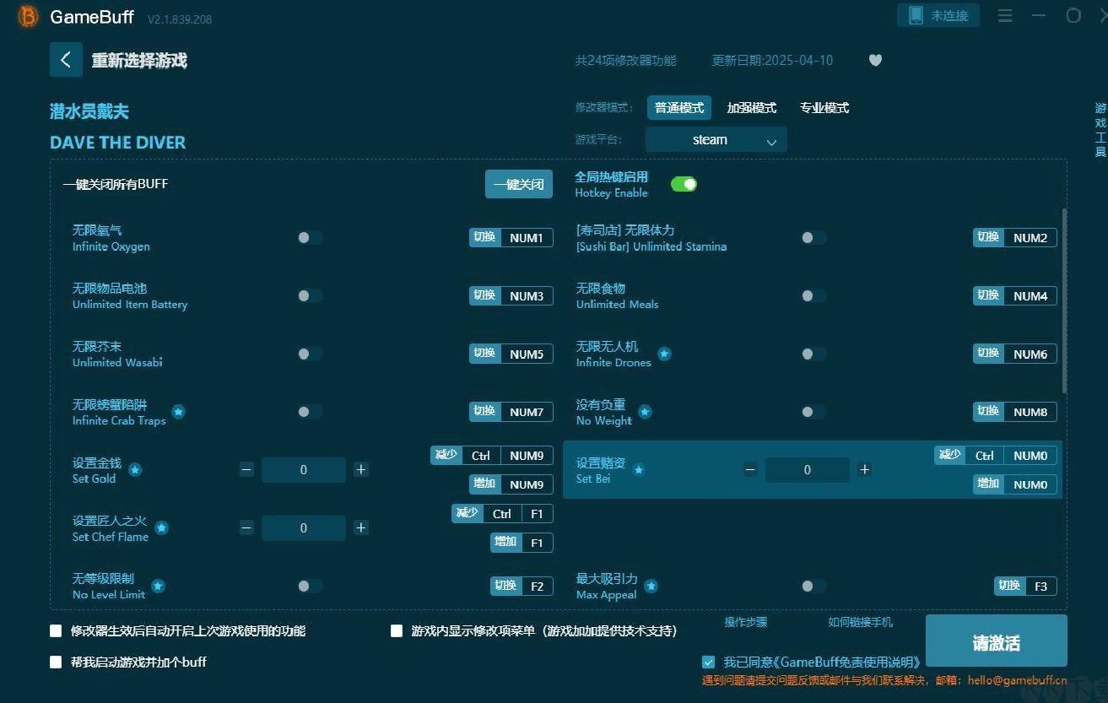Click the F3 hotkey for Max Appeal
This screenshot has width=1108, height=703.
click(1041, 586)
